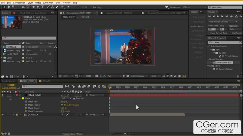Select the Clone Stamp tool
243x136 pixels.
(x=52, y=7)
